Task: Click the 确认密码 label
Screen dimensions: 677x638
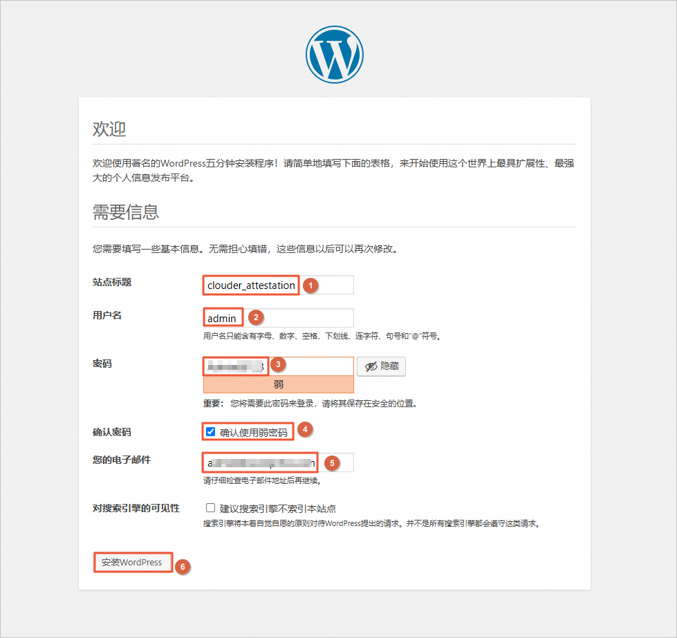Action: 112,432
